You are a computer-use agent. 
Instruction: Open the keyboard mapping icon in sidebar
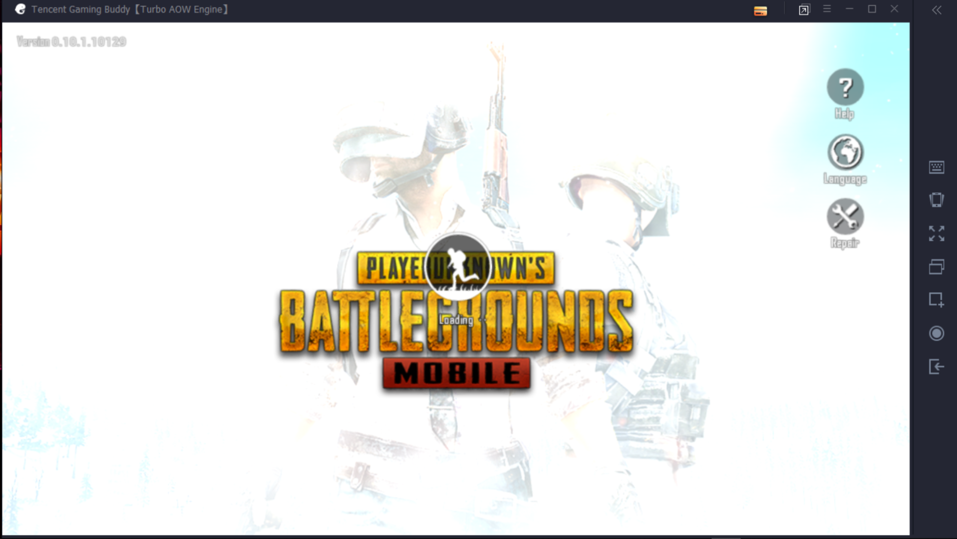tap(937, 167)
